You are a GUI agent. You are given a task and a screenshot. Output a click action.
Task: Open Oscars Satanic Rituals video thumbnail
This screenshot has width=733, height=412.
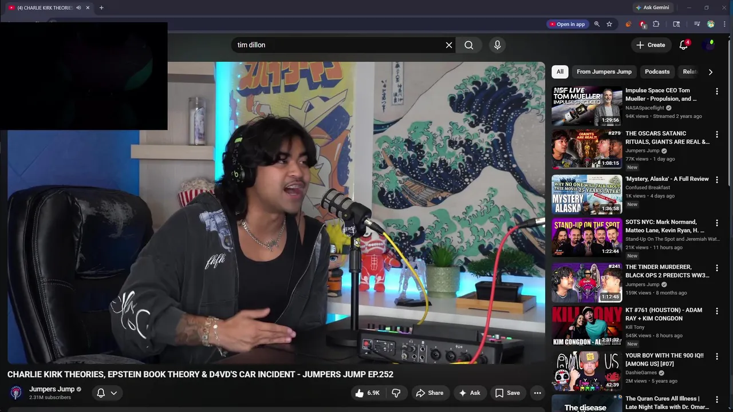coord(586,149)
